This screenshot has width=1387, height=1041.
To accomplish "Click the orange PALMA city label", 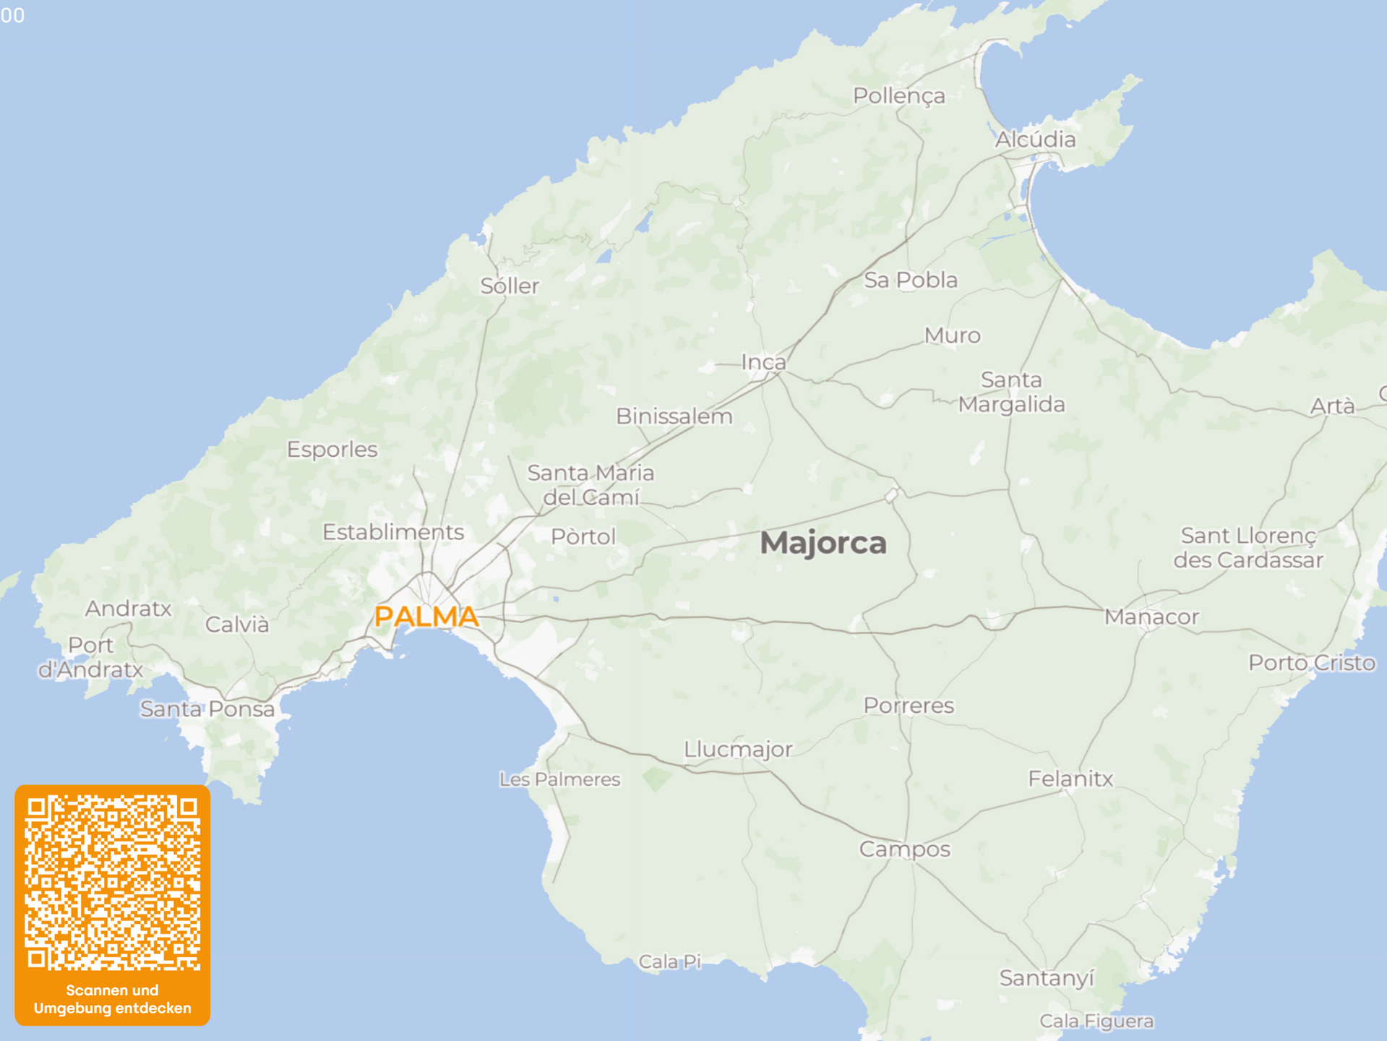I will pyautogui.click(x=426, y=617).
